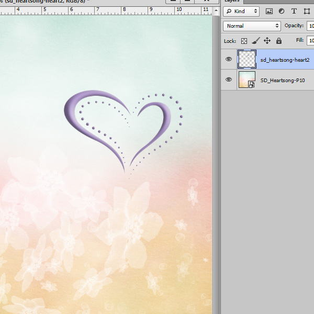The height and width of the screenshot is (314, 314).
Task: Click the Fill label
Action: click(x=300, y=40)
